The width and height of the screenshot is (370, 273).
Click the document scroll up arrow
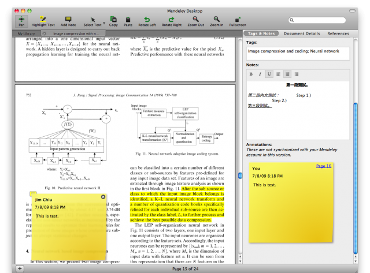point(240,257)
